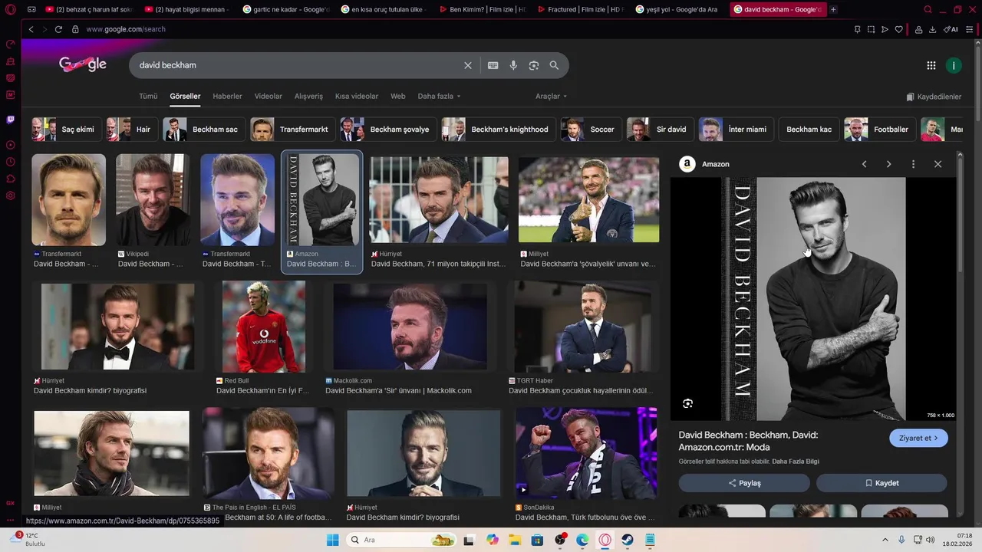982x552 pixels.
Task: Click the address bar URL
Action: tap(126, 29)
